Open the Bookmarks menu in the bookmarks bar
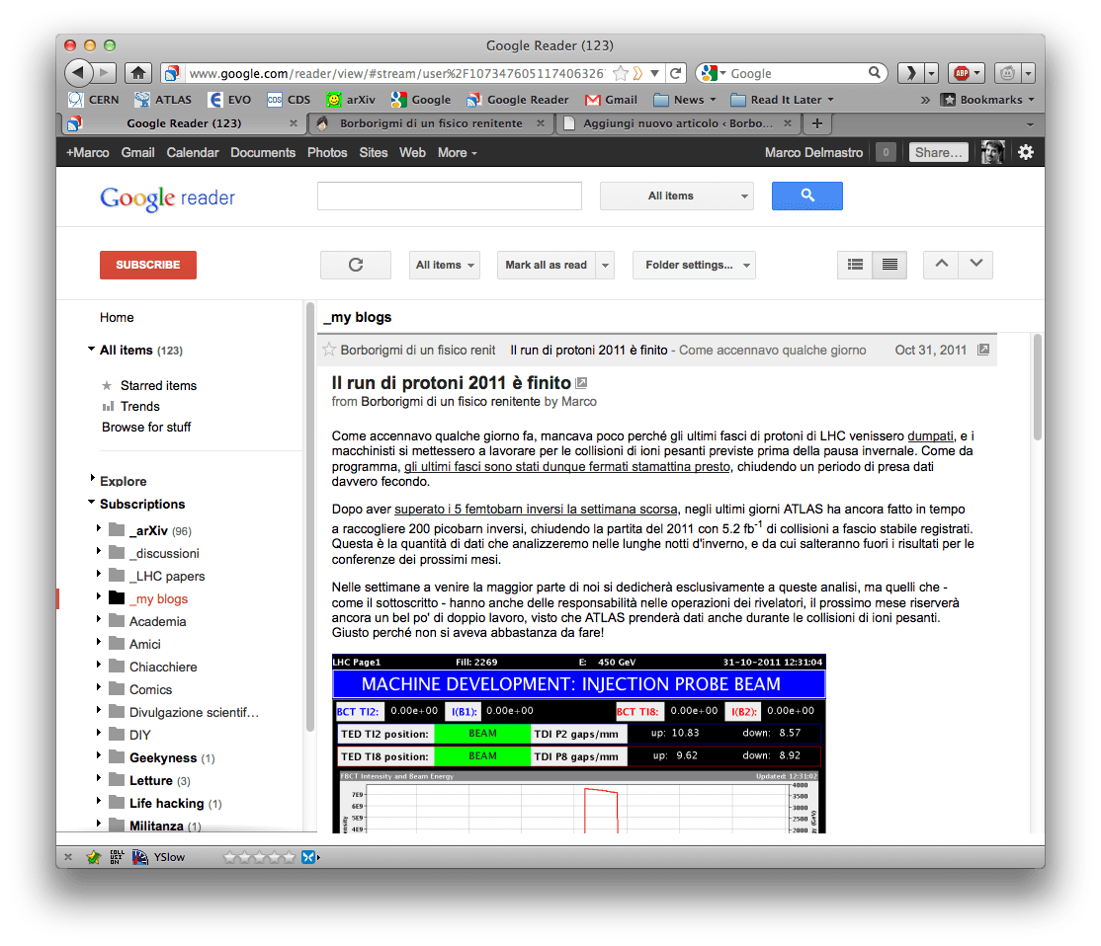1101x946 pixels. tap(988, 100)
